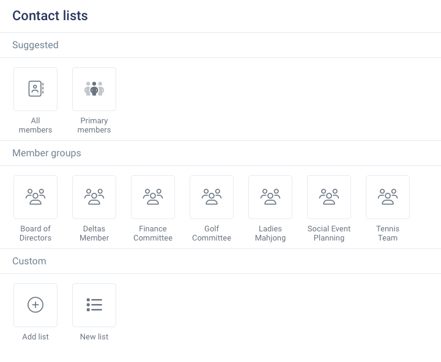Click the "Primary members" text label
Image resolution: width=441 pixels, height=362 pixels.
tap(94, 125)
